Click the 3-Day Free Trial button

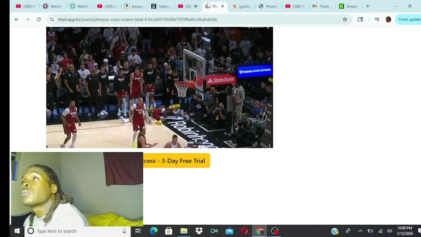[x=176, y=161]
